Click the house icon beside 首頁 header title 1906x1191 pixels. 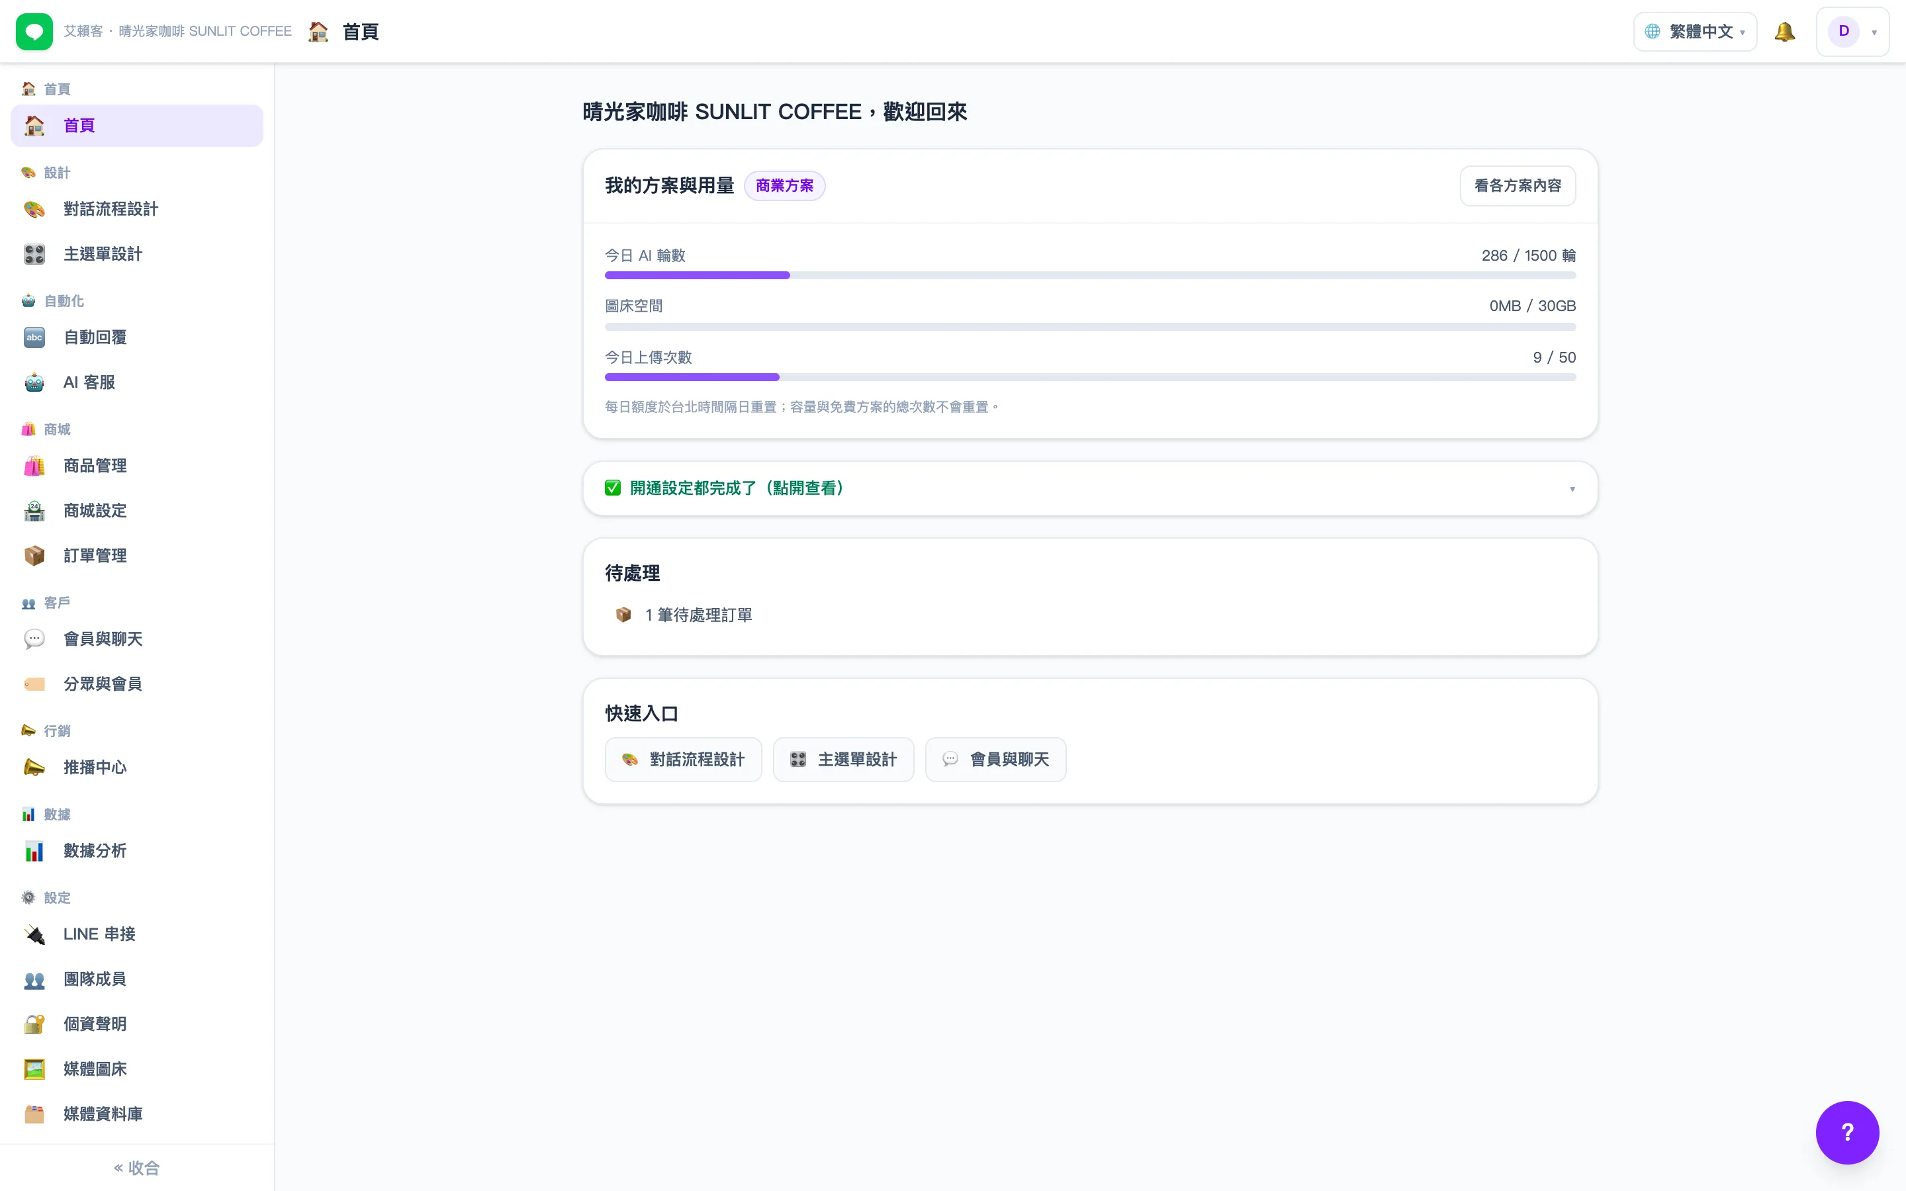[x=318, y=32]
